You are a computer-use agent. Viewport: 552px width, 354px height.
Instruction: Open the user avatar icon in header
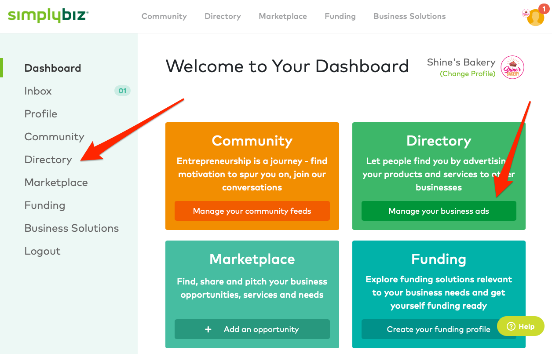tap(535, 18)
